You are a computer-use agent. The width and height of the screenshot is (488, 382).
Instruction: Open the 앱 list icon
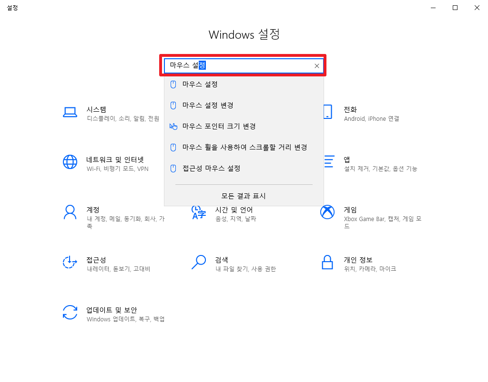click(x=329, y=161)
